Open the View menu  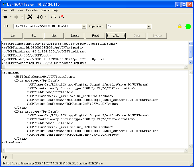point(20,10)
